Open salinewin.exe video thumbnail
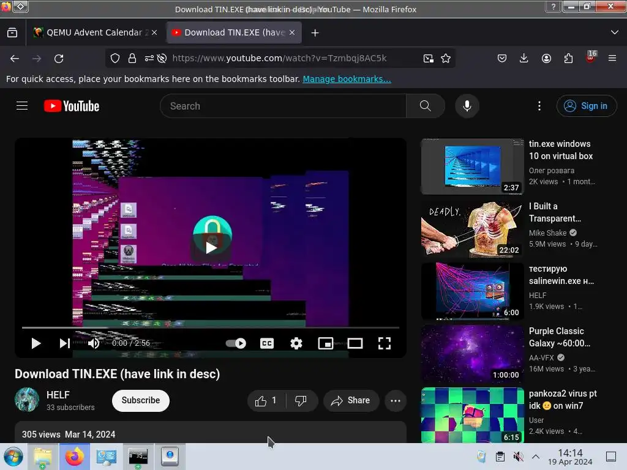Image resolution: width=627 pixels, height=470 pixels. tap(472, 292)
